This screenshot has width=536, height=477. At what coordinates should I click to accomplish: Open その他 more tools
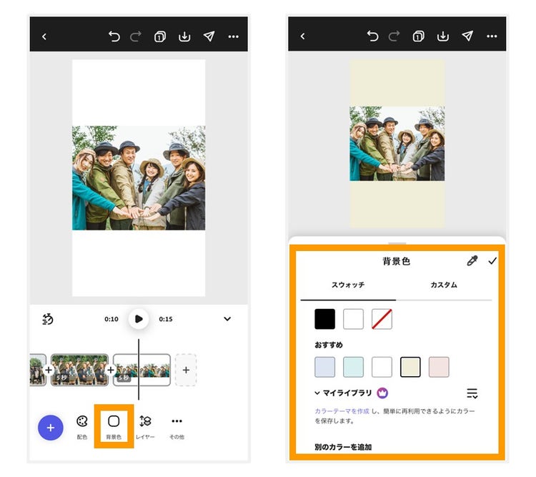click(x=177, y=427)
